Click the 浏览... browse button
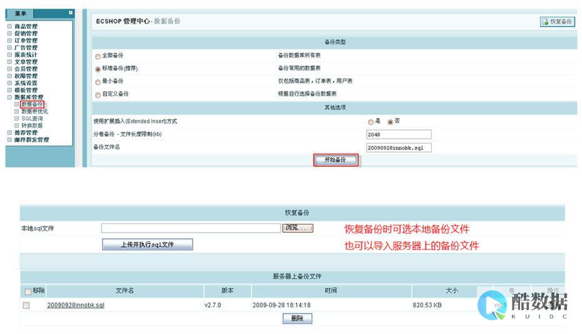The width and height of the screenshot is (582, 334). pyautogui.click(x=298, y=228)
